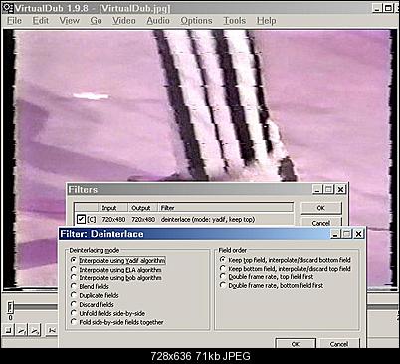The height and width of the screenshot is (364, 400).
Task: Click the scene-seek icon in bottom toolbar
Action: [x=52, y=330]
